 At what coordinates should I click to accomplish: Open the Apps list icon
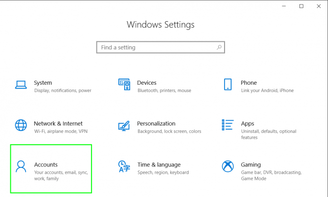click(x=228, y=125)
